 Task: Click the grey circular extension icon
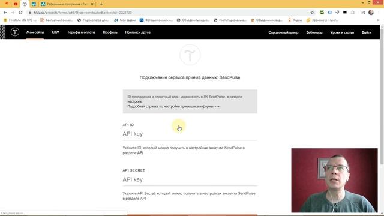pyautogui.click(x=352, y=13)
